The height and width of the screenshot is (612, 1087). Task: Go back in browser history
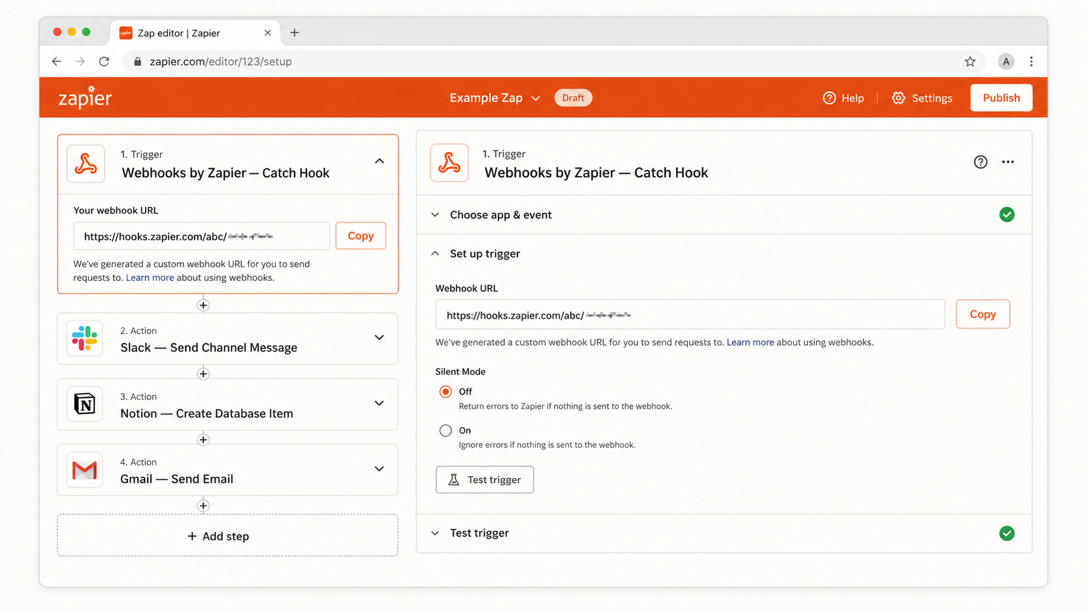click(57, 61)
